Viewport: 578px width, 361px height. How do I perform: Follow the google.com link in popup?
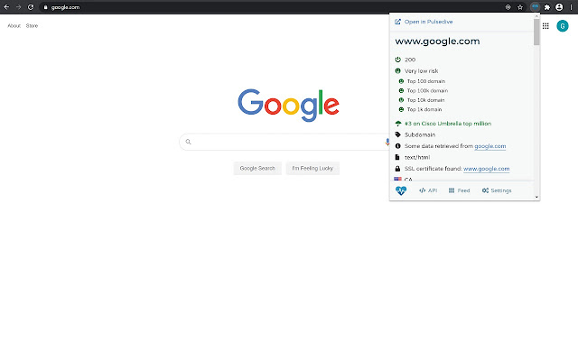489,146
